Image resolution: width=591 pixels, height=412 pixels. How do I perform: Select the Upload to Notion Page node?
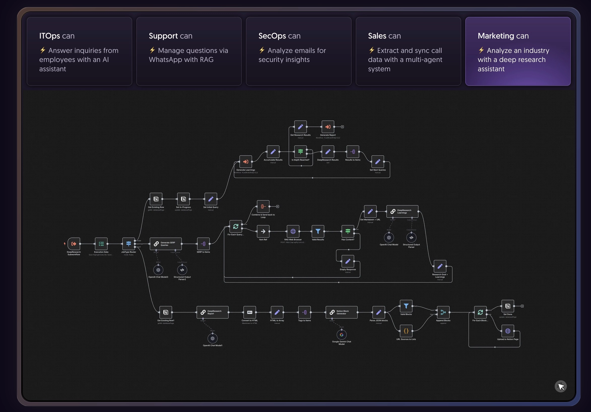[508, 331]
